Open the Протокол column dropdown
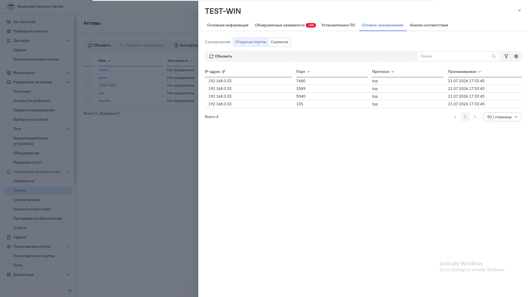528x297 pixels. click(393, 72)
